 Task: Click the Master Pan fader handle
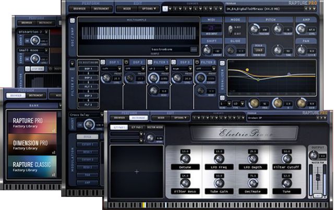pyautogui.click(x=318, y=177)
